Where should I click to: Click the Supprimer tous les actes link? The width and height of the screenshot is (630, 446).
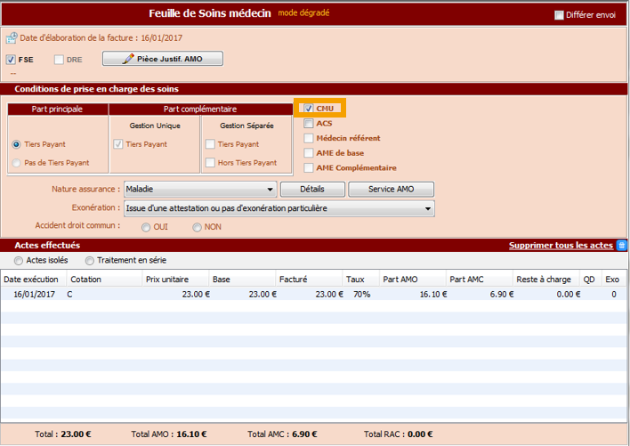tap(561, 245)
